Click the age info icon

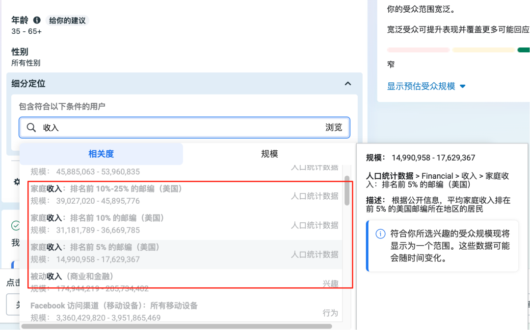[37, 20]
